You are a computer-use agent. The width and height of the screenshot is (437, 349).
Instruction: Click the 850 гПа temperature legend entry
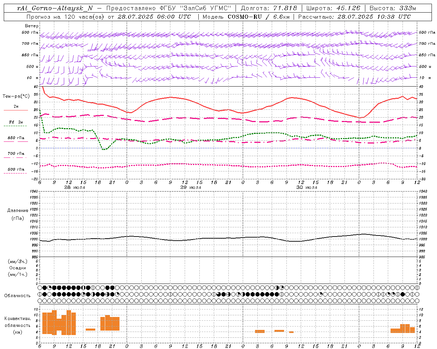[x=16, y=138]
